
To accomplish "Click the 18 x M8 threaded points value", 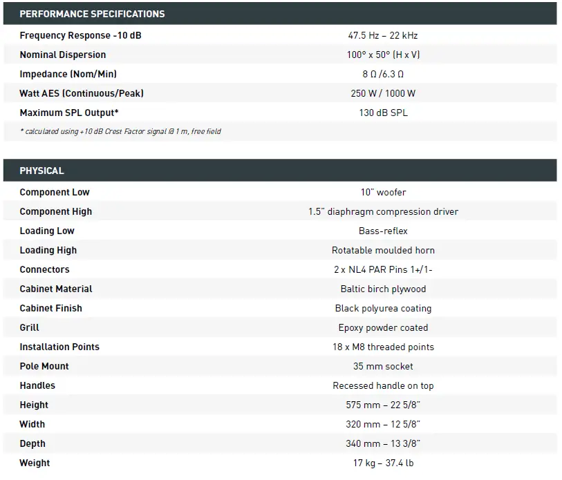I will (x=383, y=347).
